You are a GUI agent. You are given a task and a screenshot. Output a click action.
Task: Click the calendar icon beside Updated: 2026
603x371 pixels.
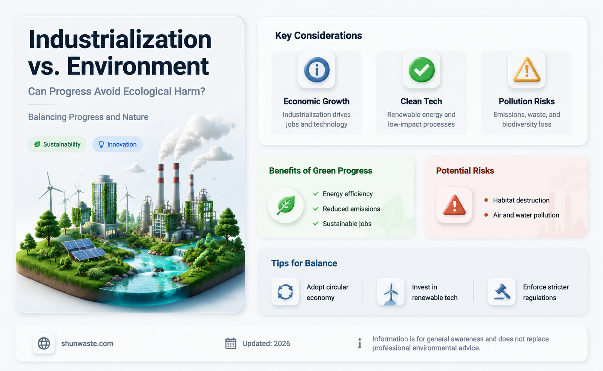pos(231,343)
